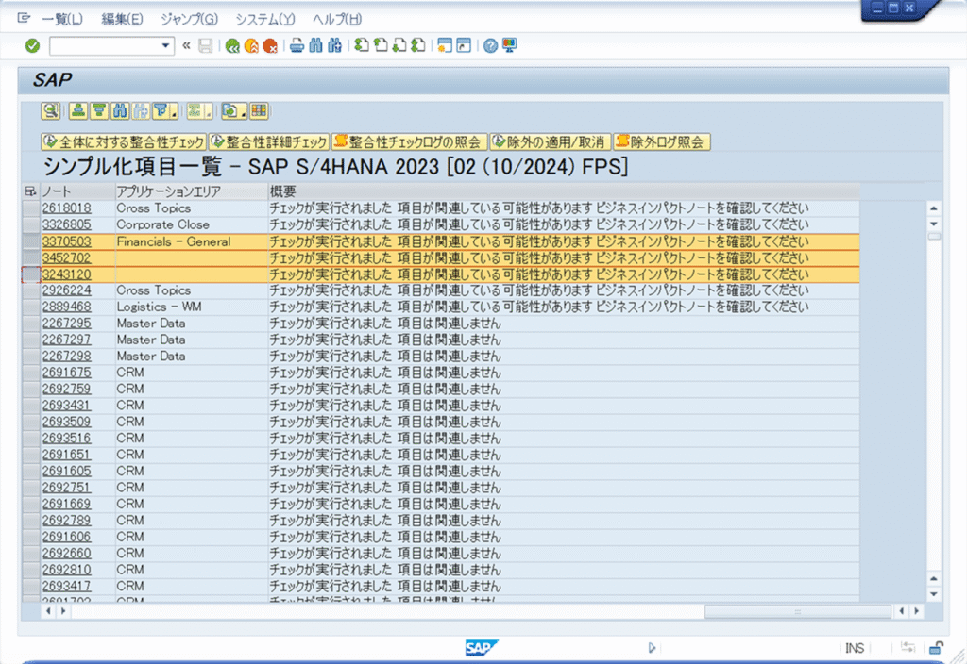Open the 編集(E) menu
The width and height of the screenshot is (967, 664).
[x=122, y=19]
